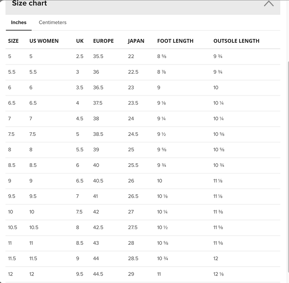Click the EUROPE column header
The image size is (289, 283).
104,41
